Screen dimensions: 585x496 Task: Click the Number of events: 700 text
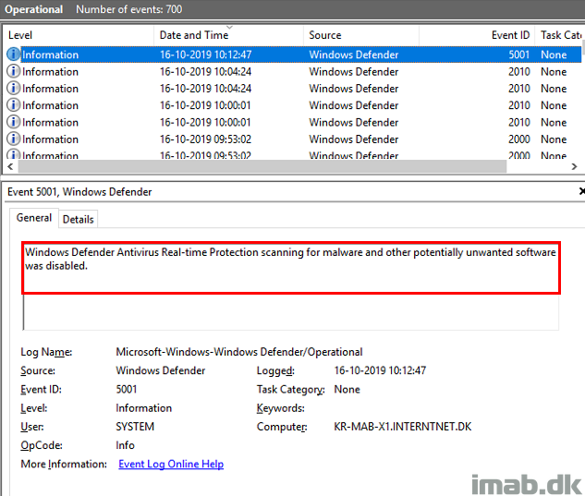click(x=129, y=9)
